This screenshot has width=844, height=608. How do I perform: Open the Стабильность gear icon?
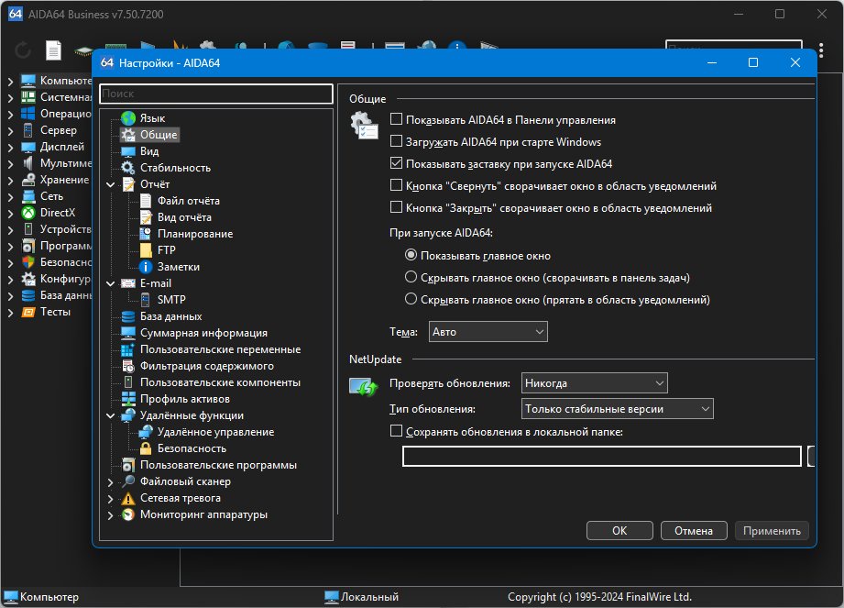[128, 168]
